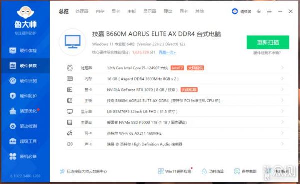This screenshot has height=184, width=300.
Task: Open 硬件评测 benchmark section
Action: coord(23,81)
